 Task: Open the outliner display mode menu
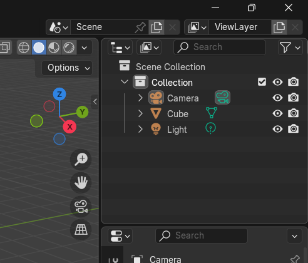point(120,48)
